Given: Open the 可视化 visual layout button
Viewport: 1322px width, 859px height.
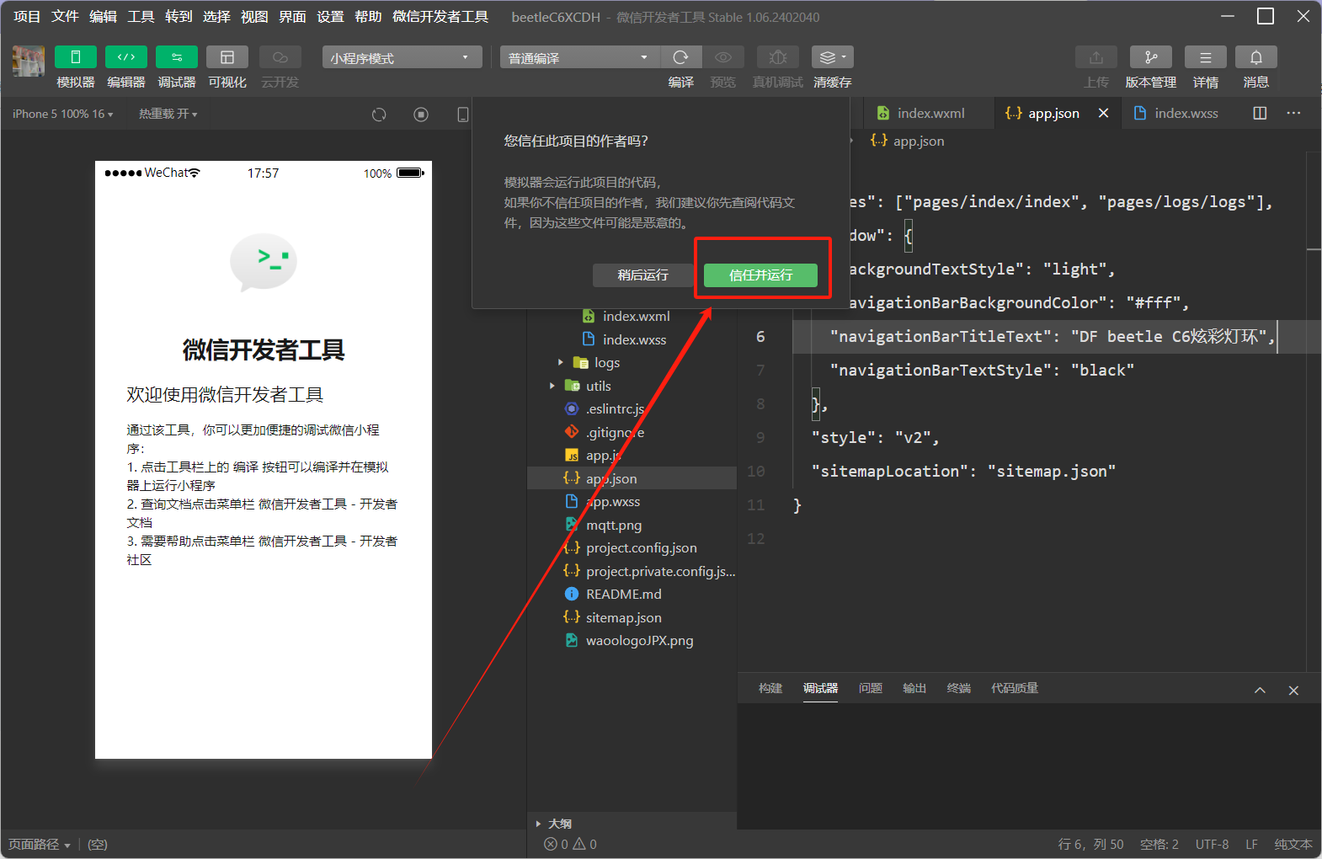Looking at the screenshot, I should coord(227,57).
